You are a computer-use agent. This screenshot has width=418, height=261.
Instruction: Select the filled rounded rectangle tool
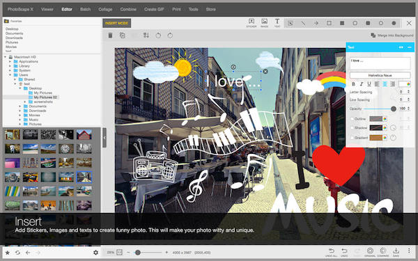[368, 23]
